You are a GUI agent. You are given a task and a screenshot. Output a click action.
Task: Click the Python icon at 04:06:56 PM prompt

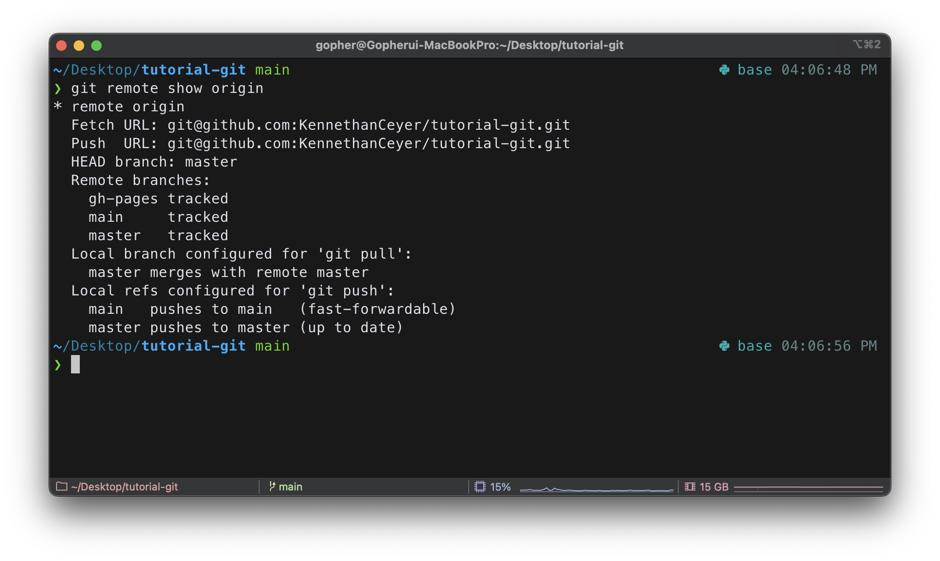coord(724,346)
